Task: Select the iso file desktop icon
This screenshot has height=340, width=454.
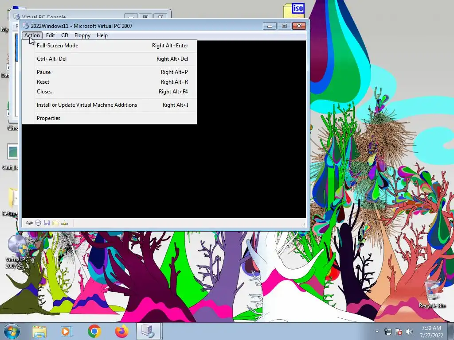Action: [294, 10]
